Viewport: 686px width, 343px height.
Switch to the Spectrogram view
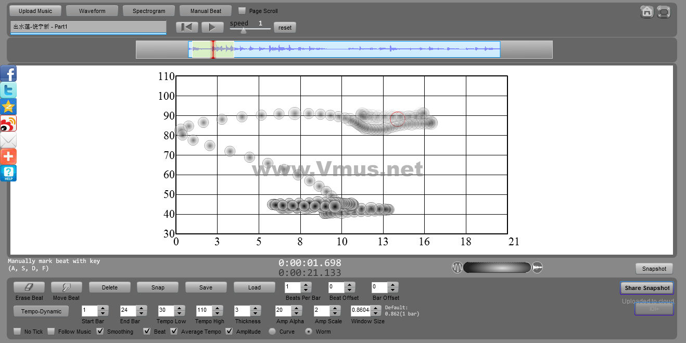point(149,11)
